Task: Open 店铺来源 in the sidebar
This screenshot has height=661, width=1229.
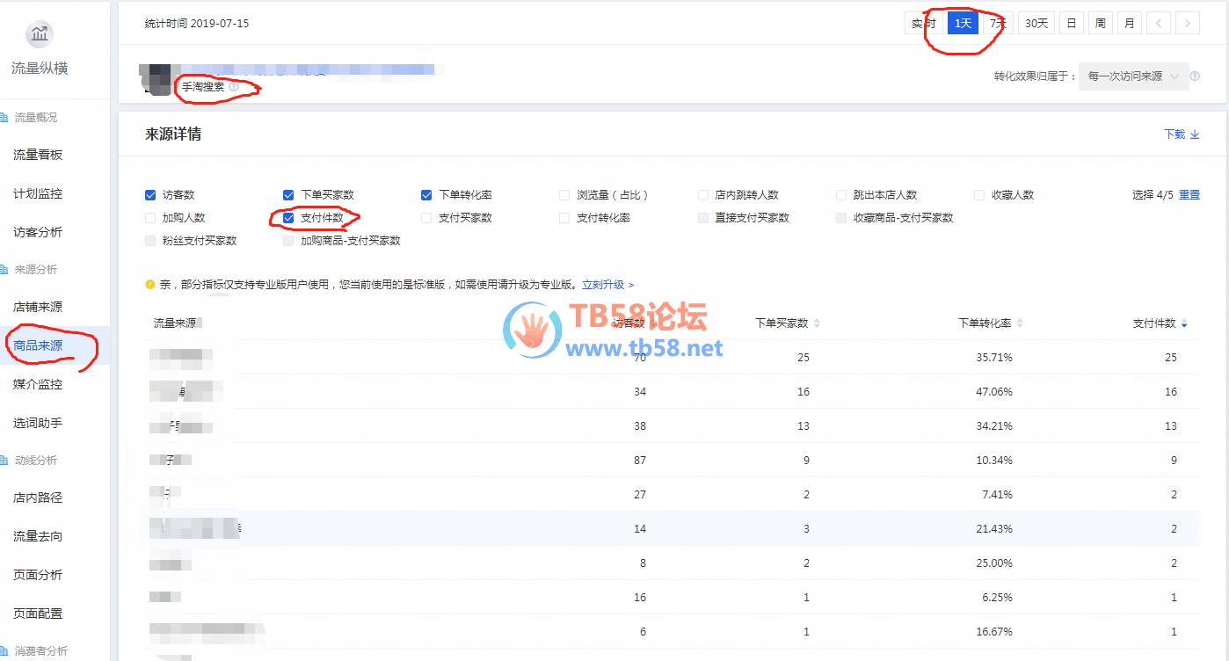Action: 38,307
